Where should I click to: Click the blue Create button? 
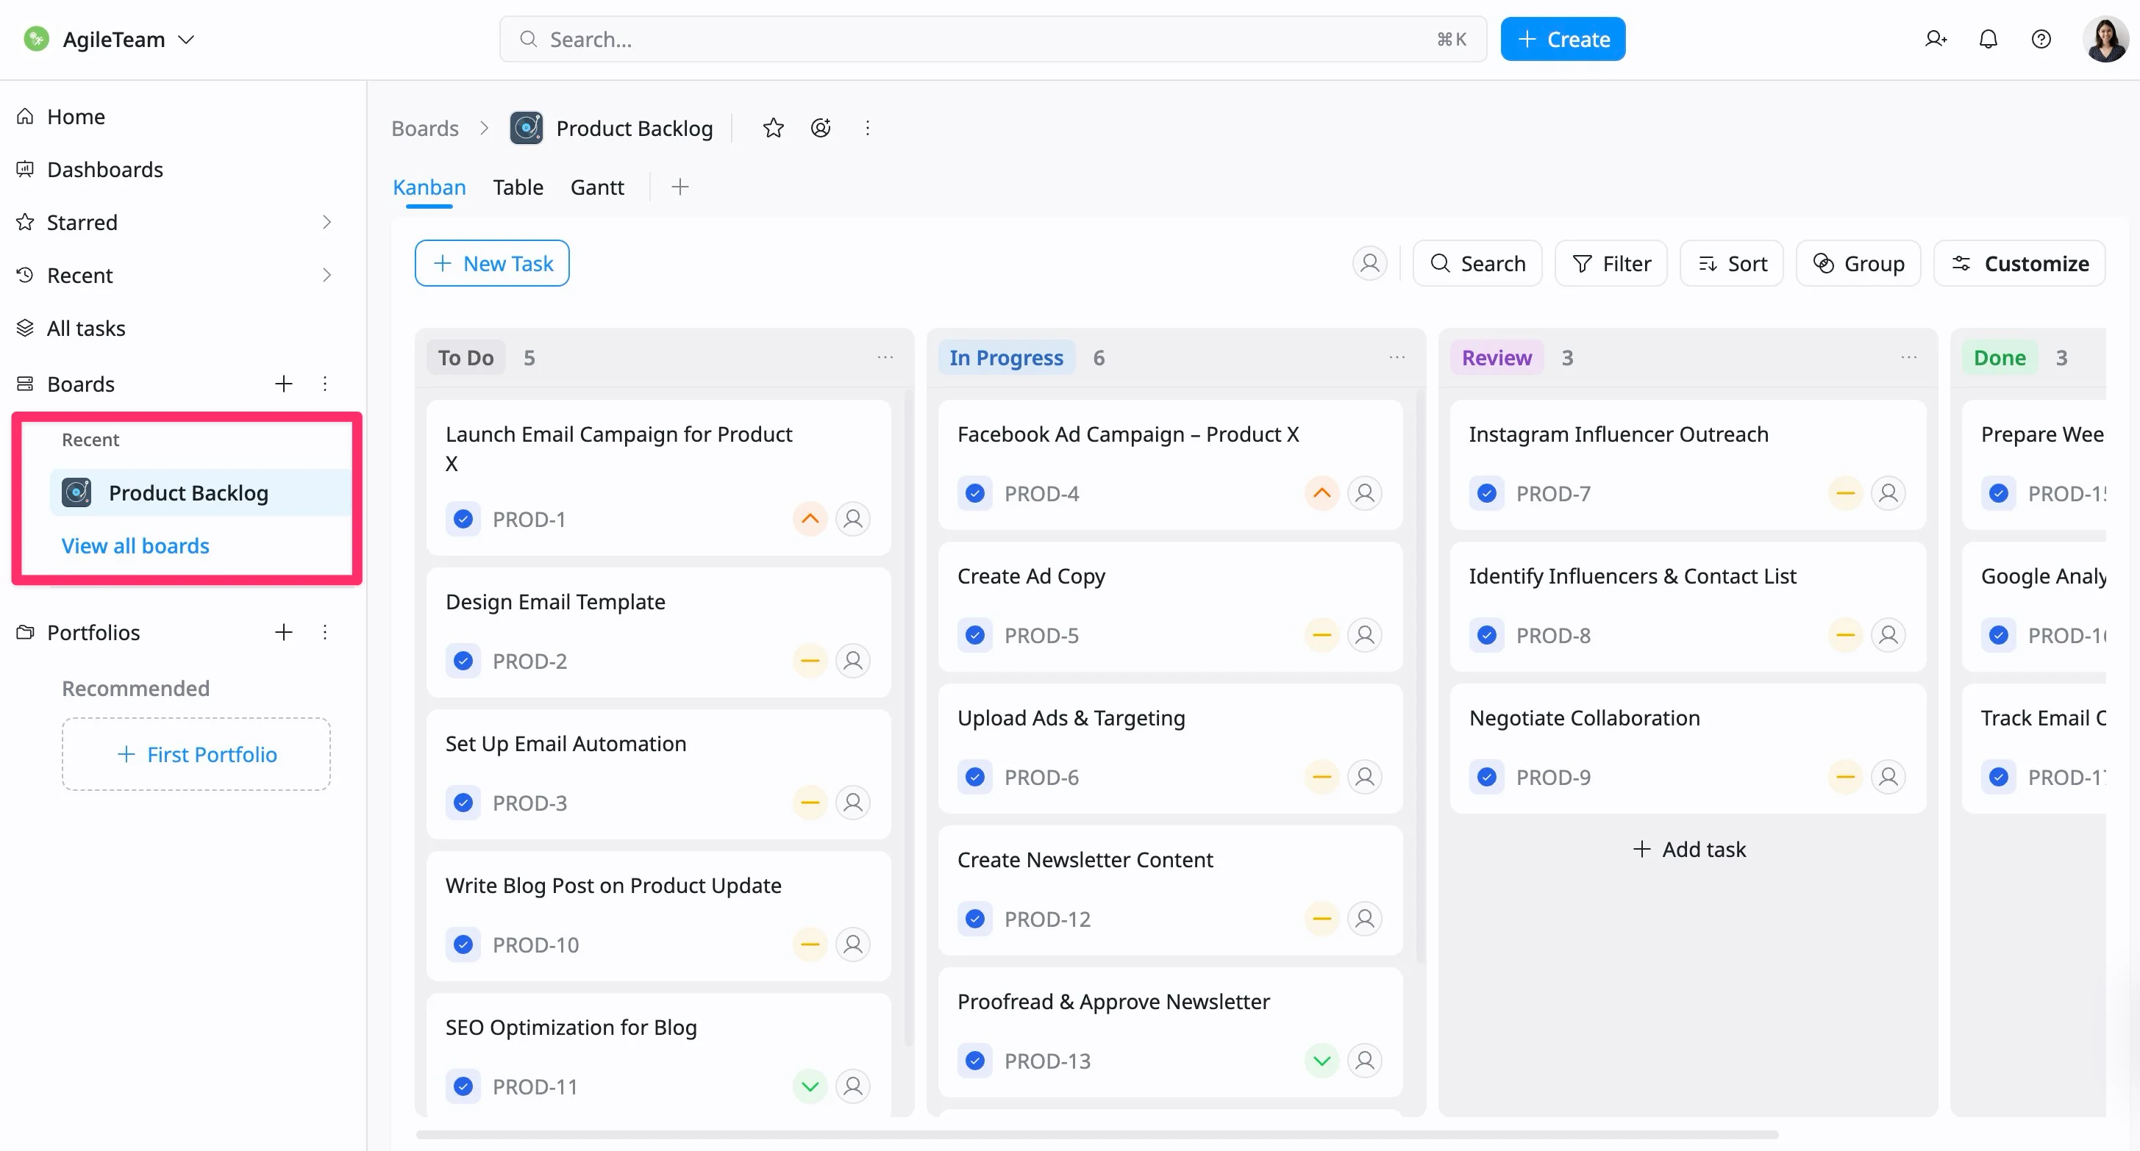coord(1563,39)
